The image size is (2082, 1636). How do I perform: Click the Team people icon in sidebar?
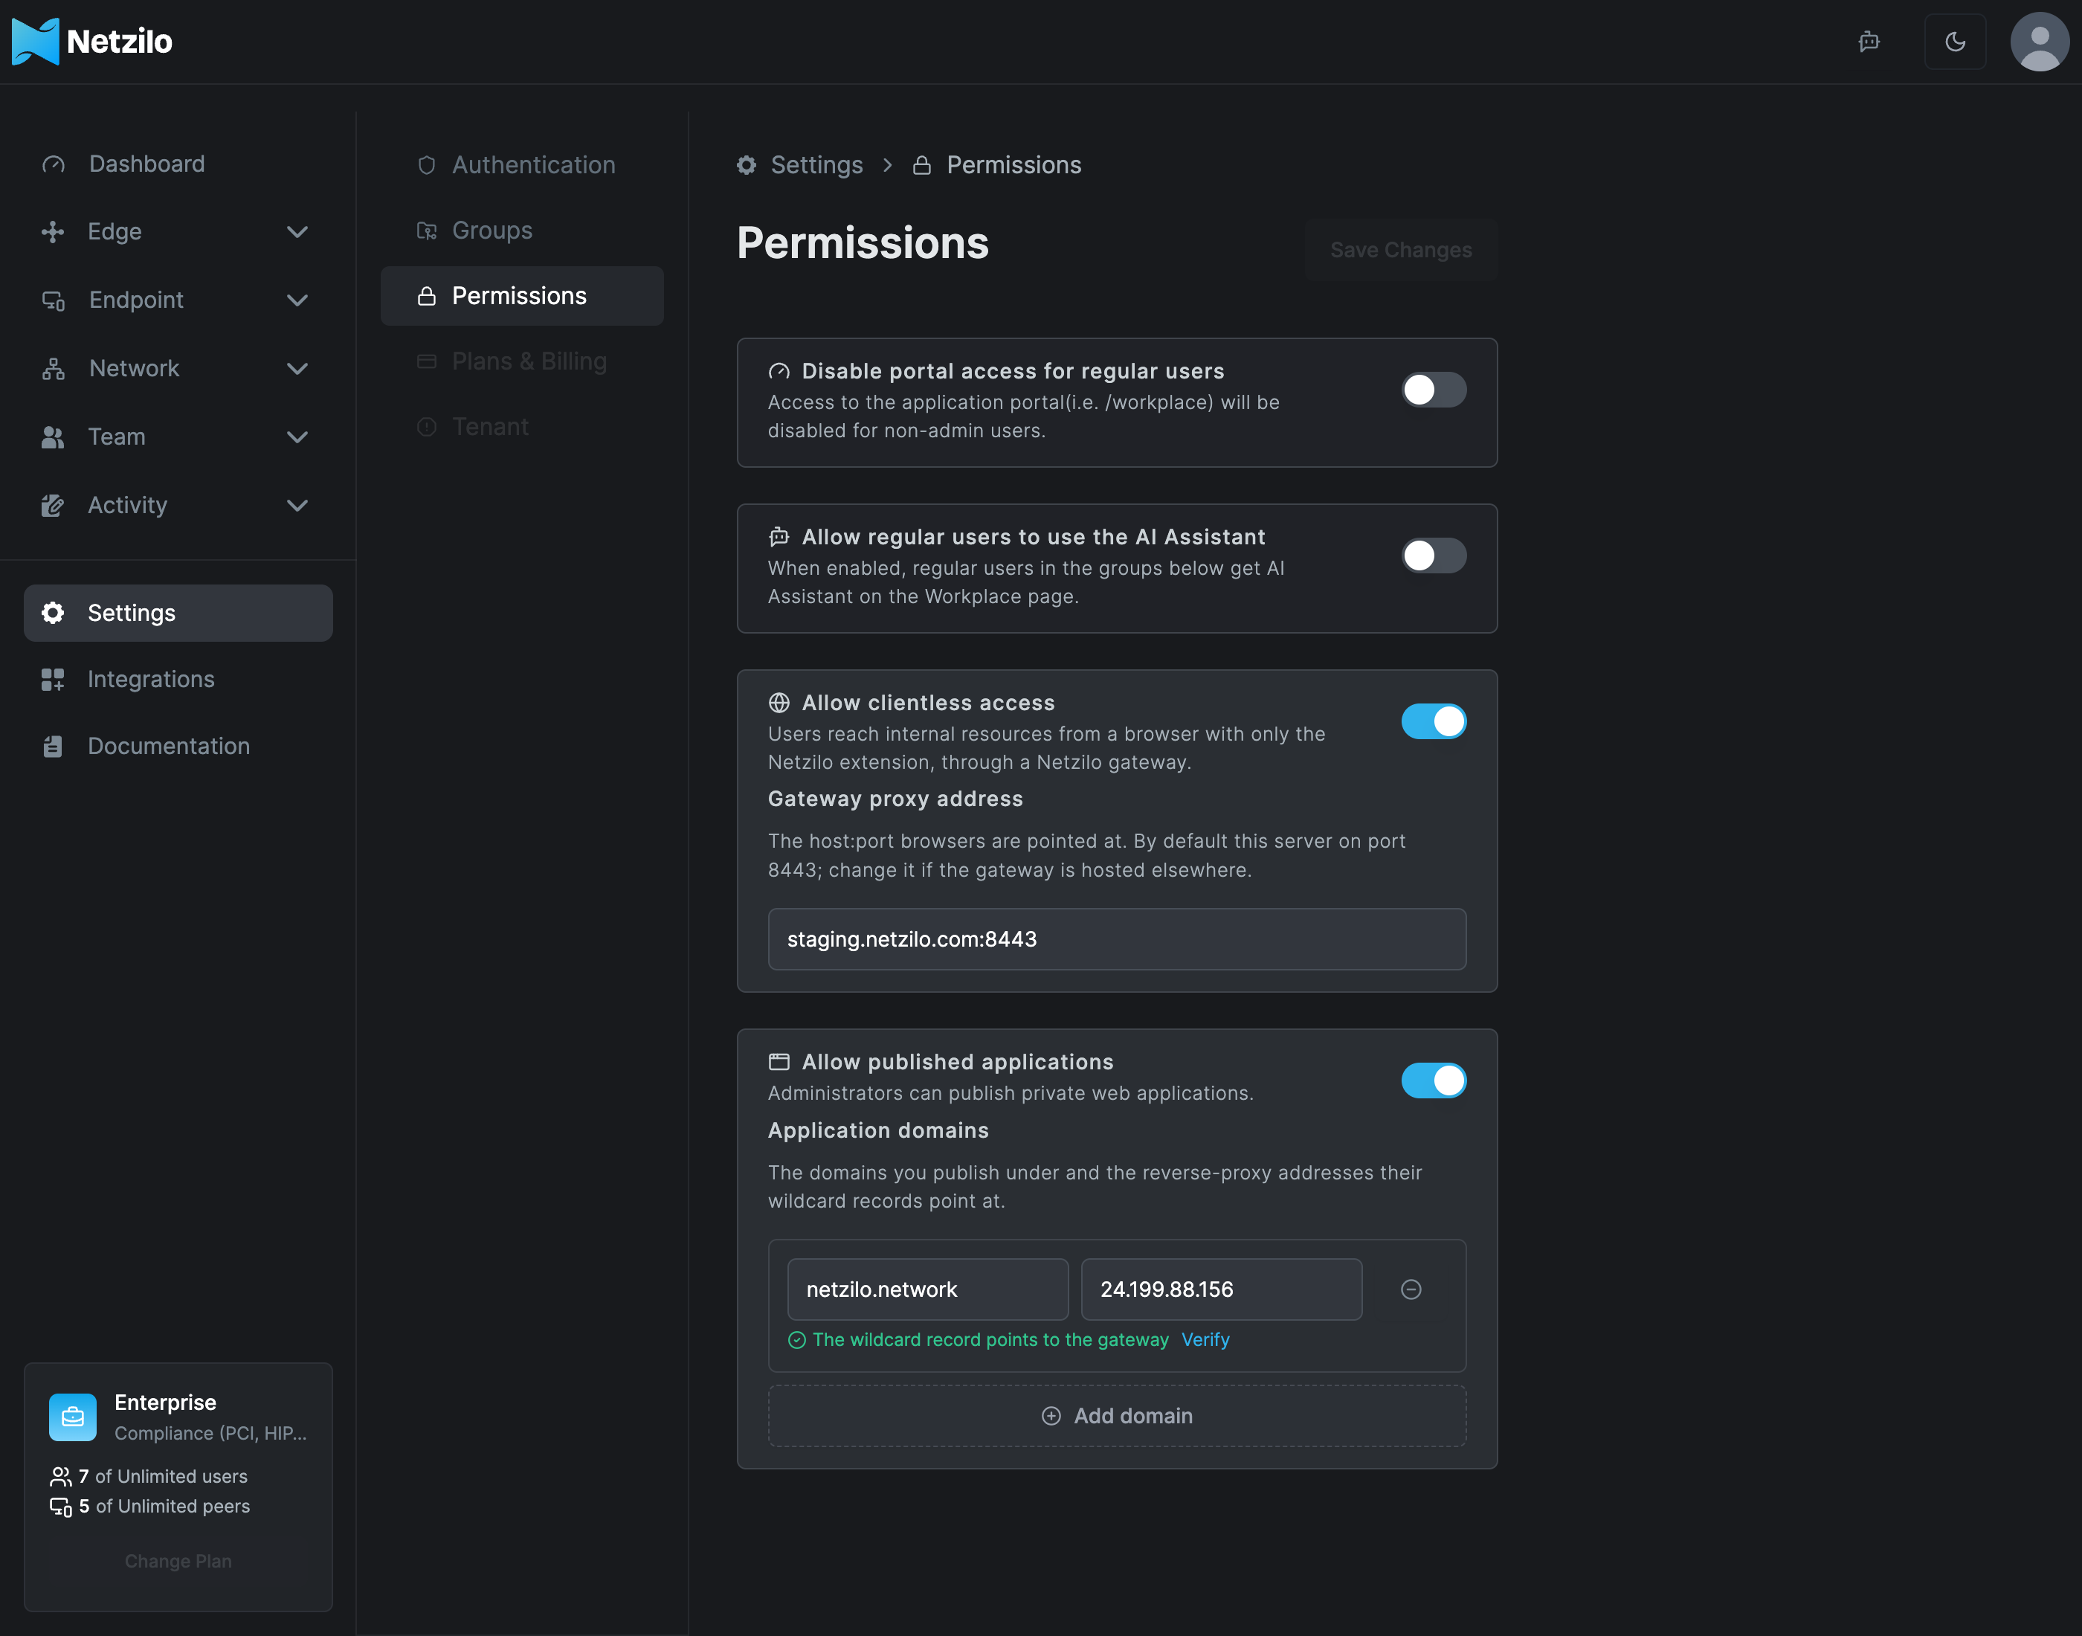tap(53, 437)
